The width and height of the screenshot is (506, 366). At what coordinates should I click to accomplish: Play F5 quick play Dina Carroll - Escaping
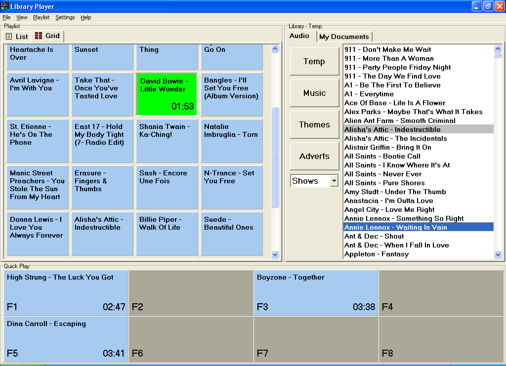tap(66, 339)
